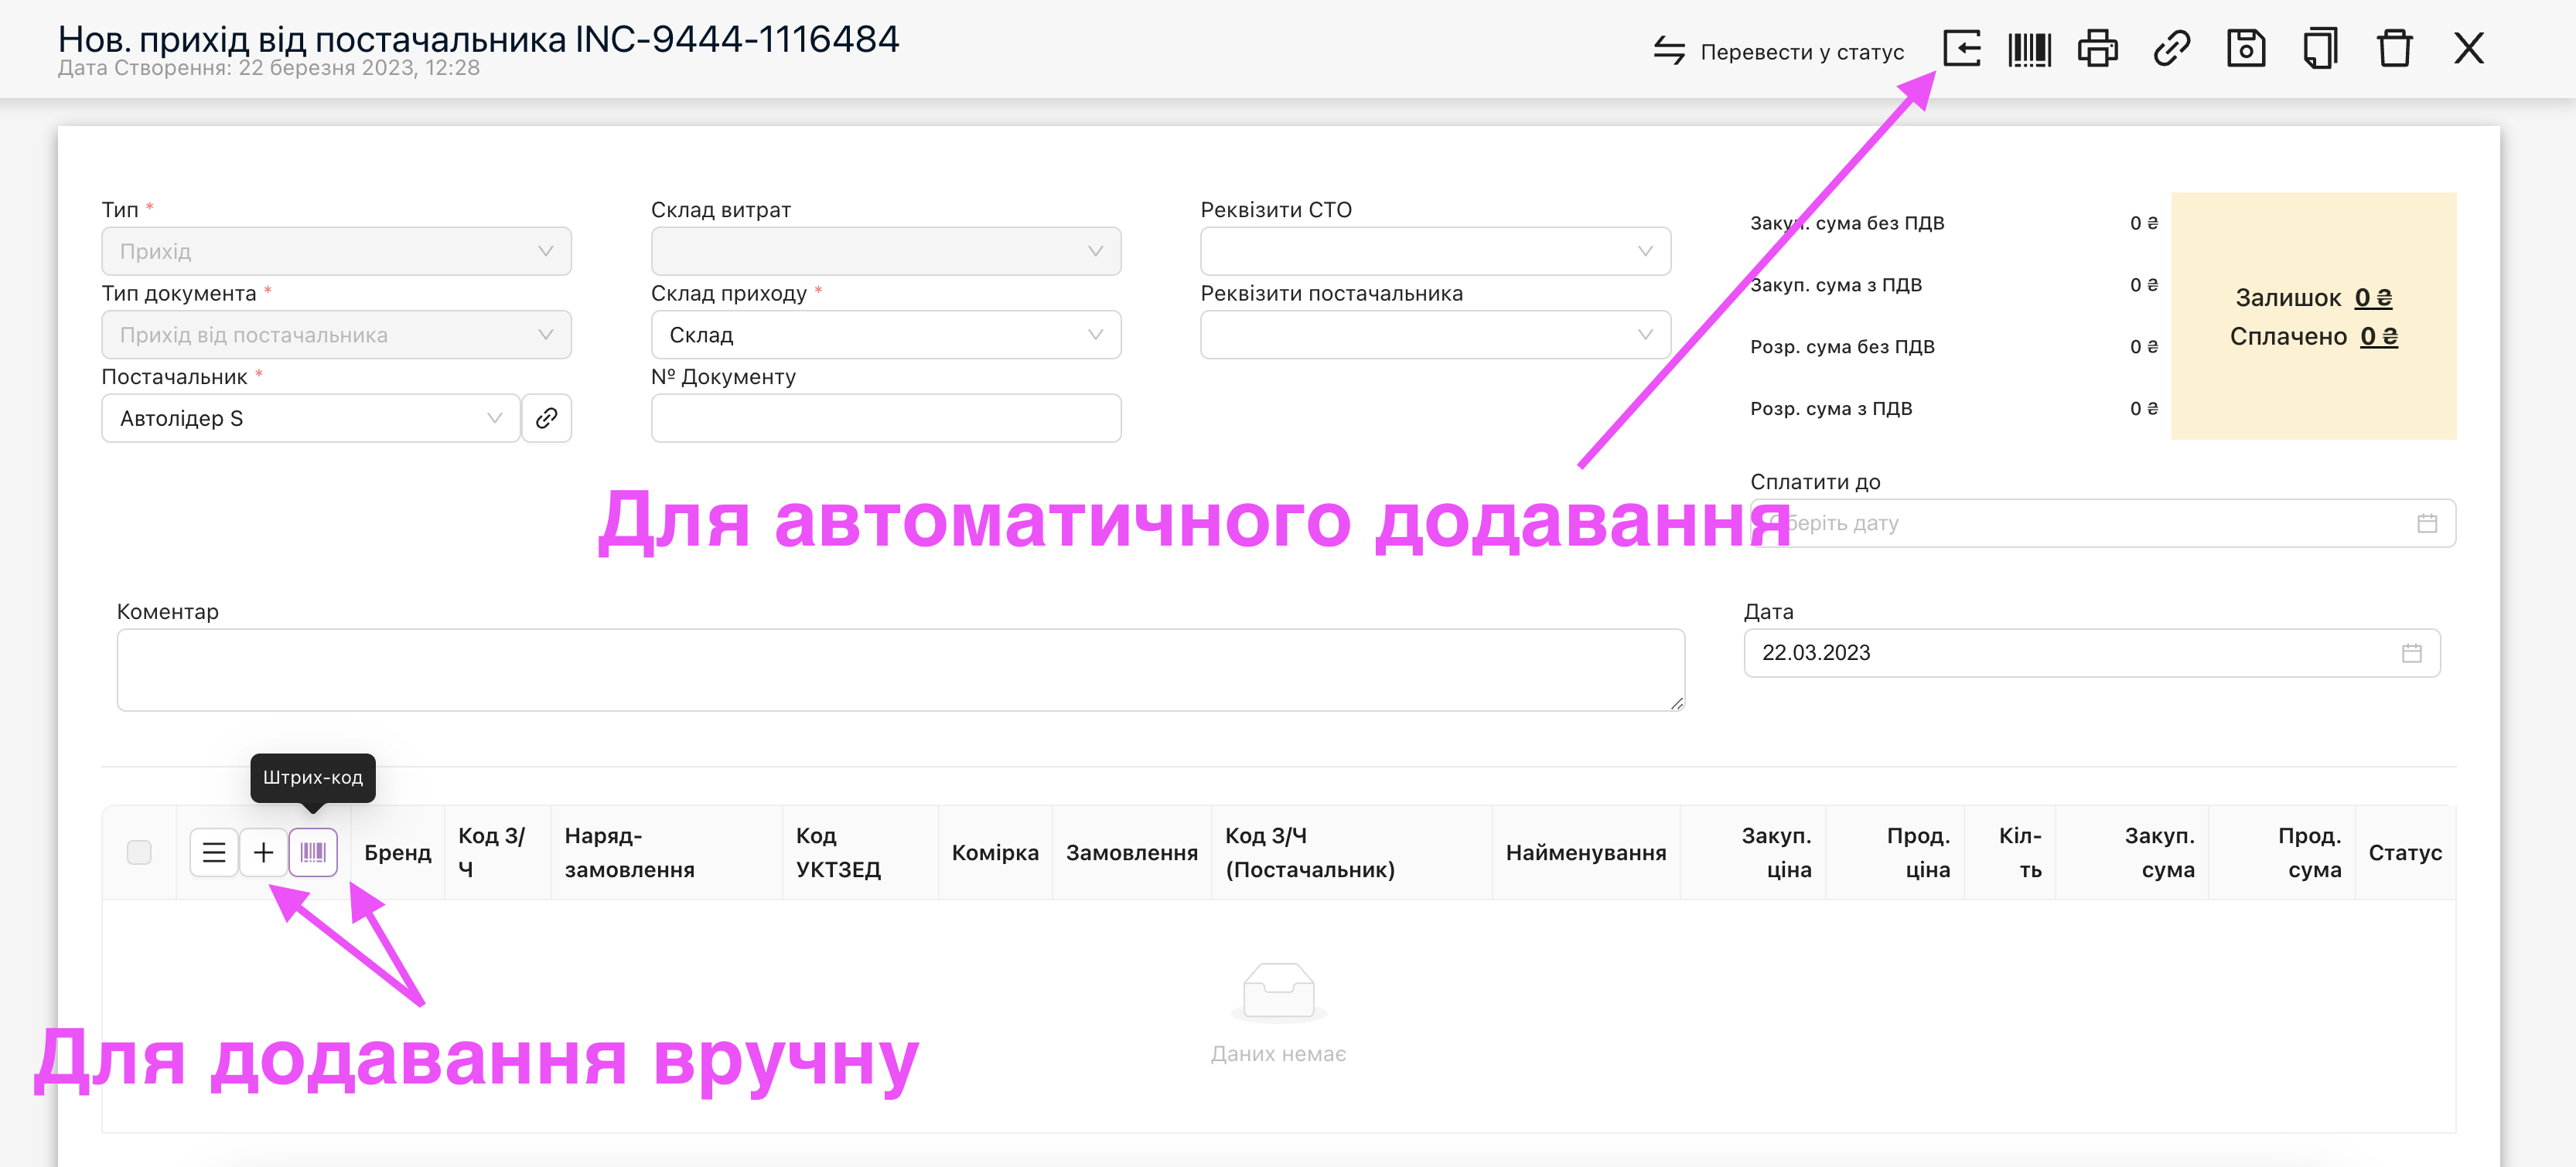Open the Склад приходу dropdown

(x=885, y=335)
